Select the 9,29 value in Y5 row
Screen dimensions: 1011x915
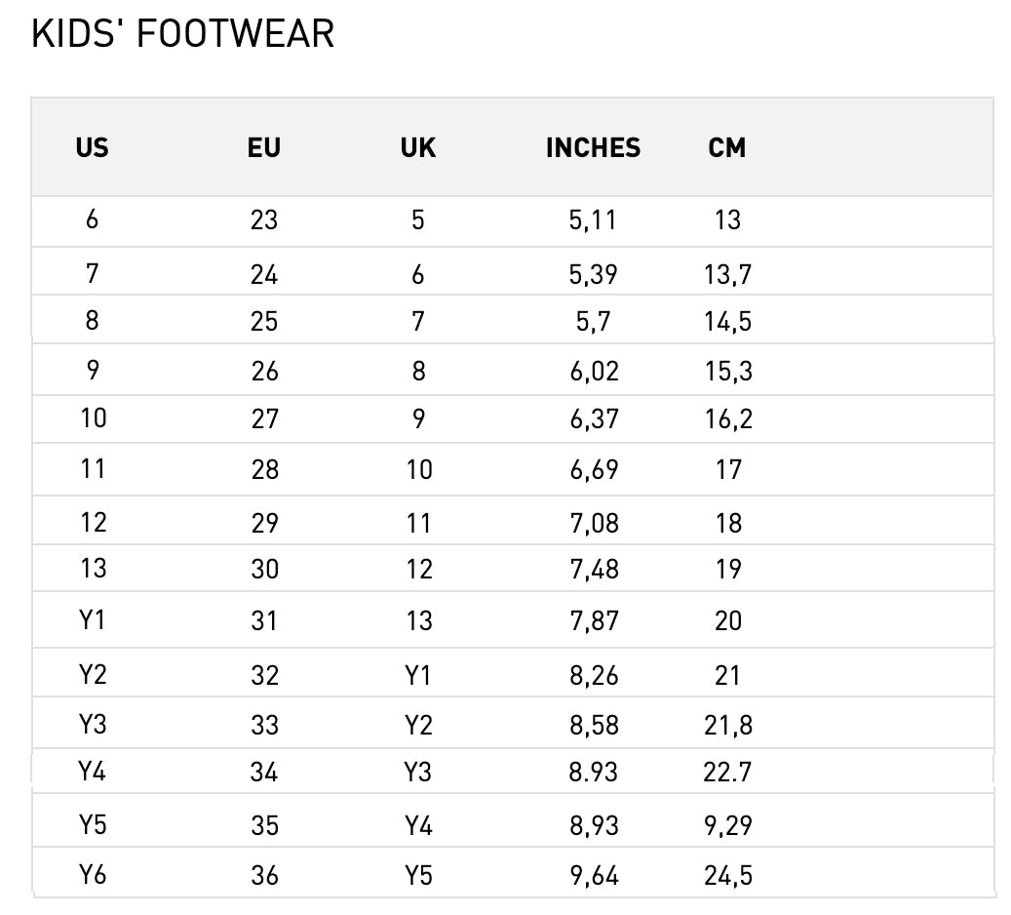(x=728, y=826)
